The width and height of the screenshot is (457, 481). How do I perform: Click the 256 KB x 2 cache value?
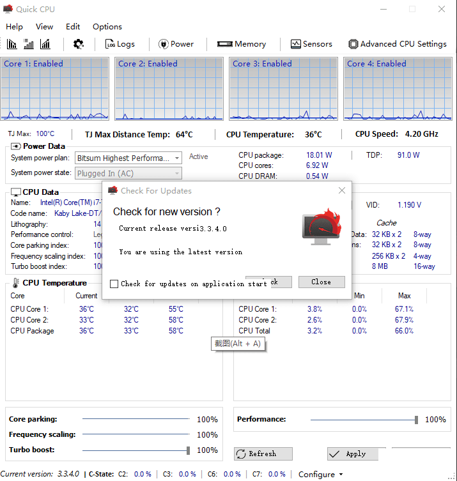coord(389,256)
